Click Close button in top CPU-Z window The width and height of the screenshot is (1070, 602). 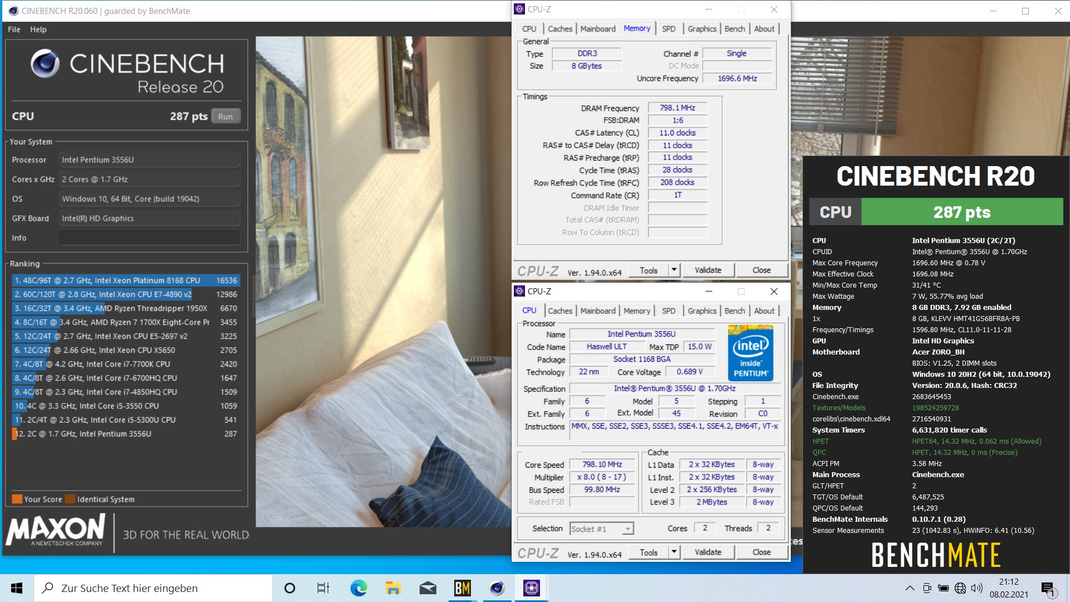761,270
